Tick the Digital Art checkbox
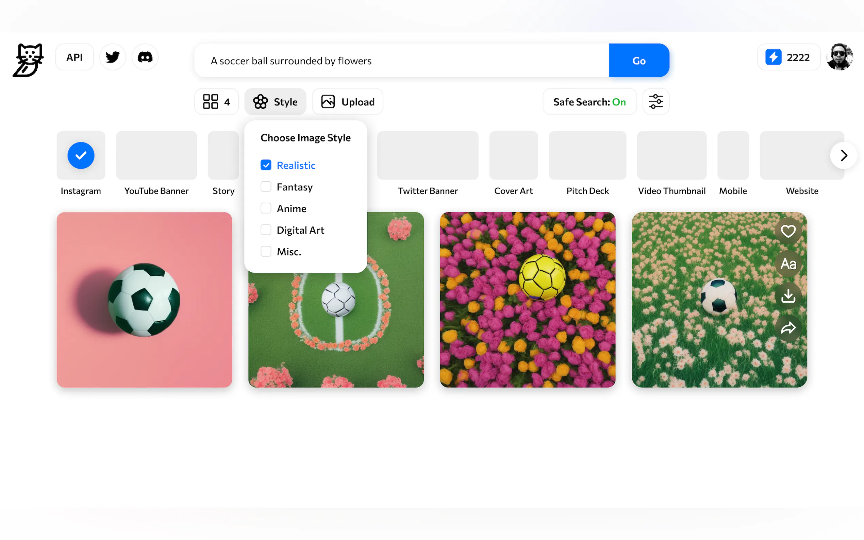This screenshot has height=540, width=864. 266,230
